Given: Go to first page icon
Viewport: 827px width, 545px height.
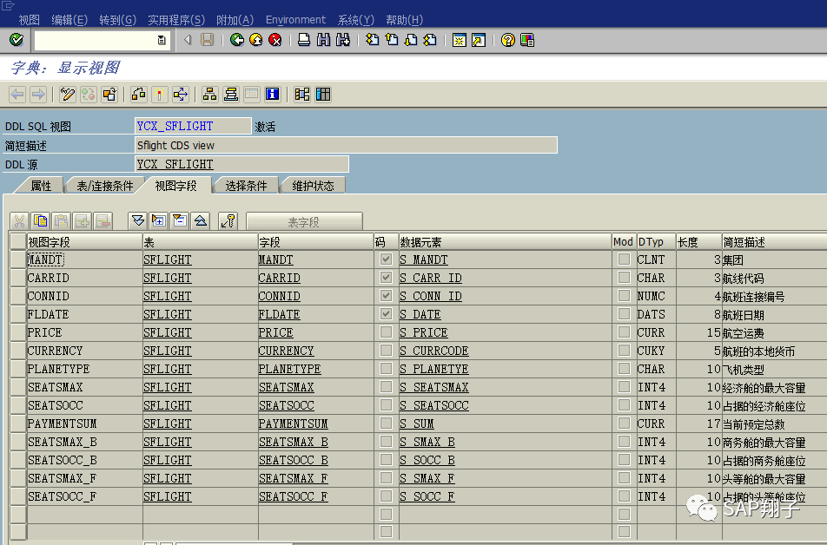Looking at the screenshot, I should point(373,40).
